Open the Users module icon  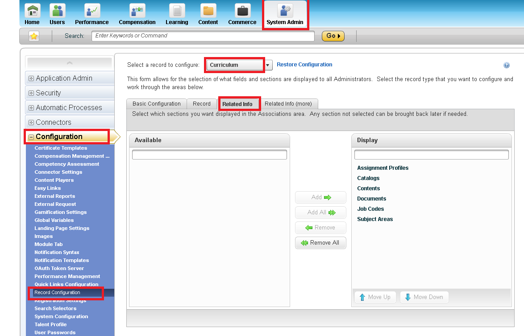[x=57, y=11]
